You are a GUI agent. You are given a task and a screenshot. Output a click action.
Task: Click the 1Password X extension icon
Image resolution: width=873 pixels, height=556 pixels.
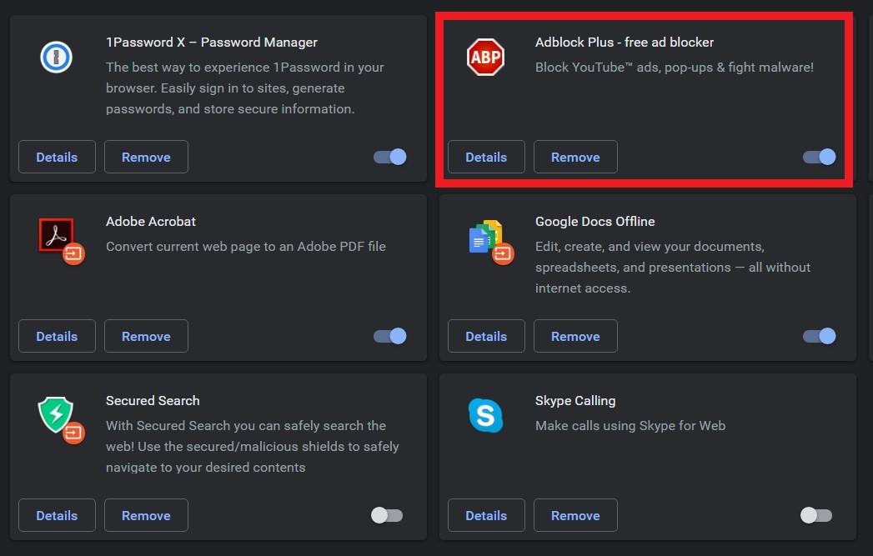click(x=57, y=57)
